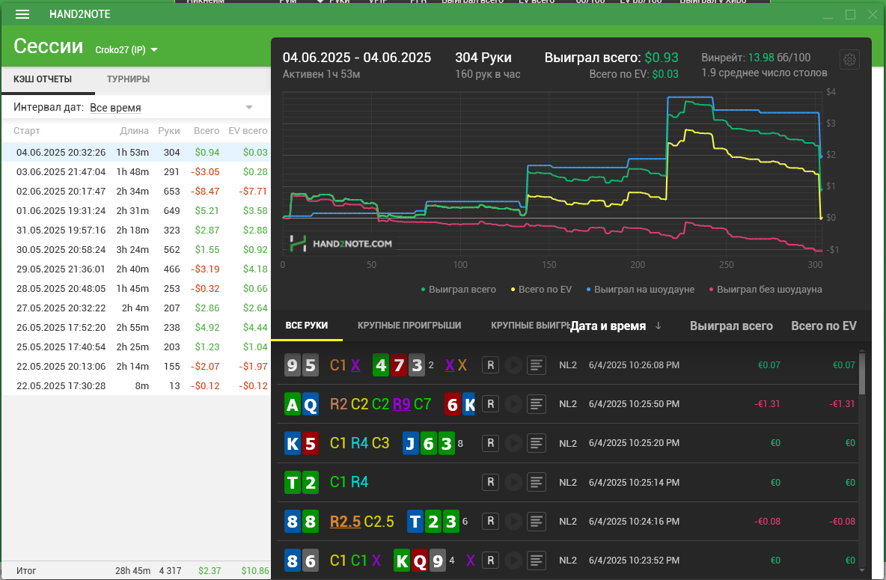
Task: Select the session started 29.05.2025 21:36:01
Action: click(x=135, y=269)
